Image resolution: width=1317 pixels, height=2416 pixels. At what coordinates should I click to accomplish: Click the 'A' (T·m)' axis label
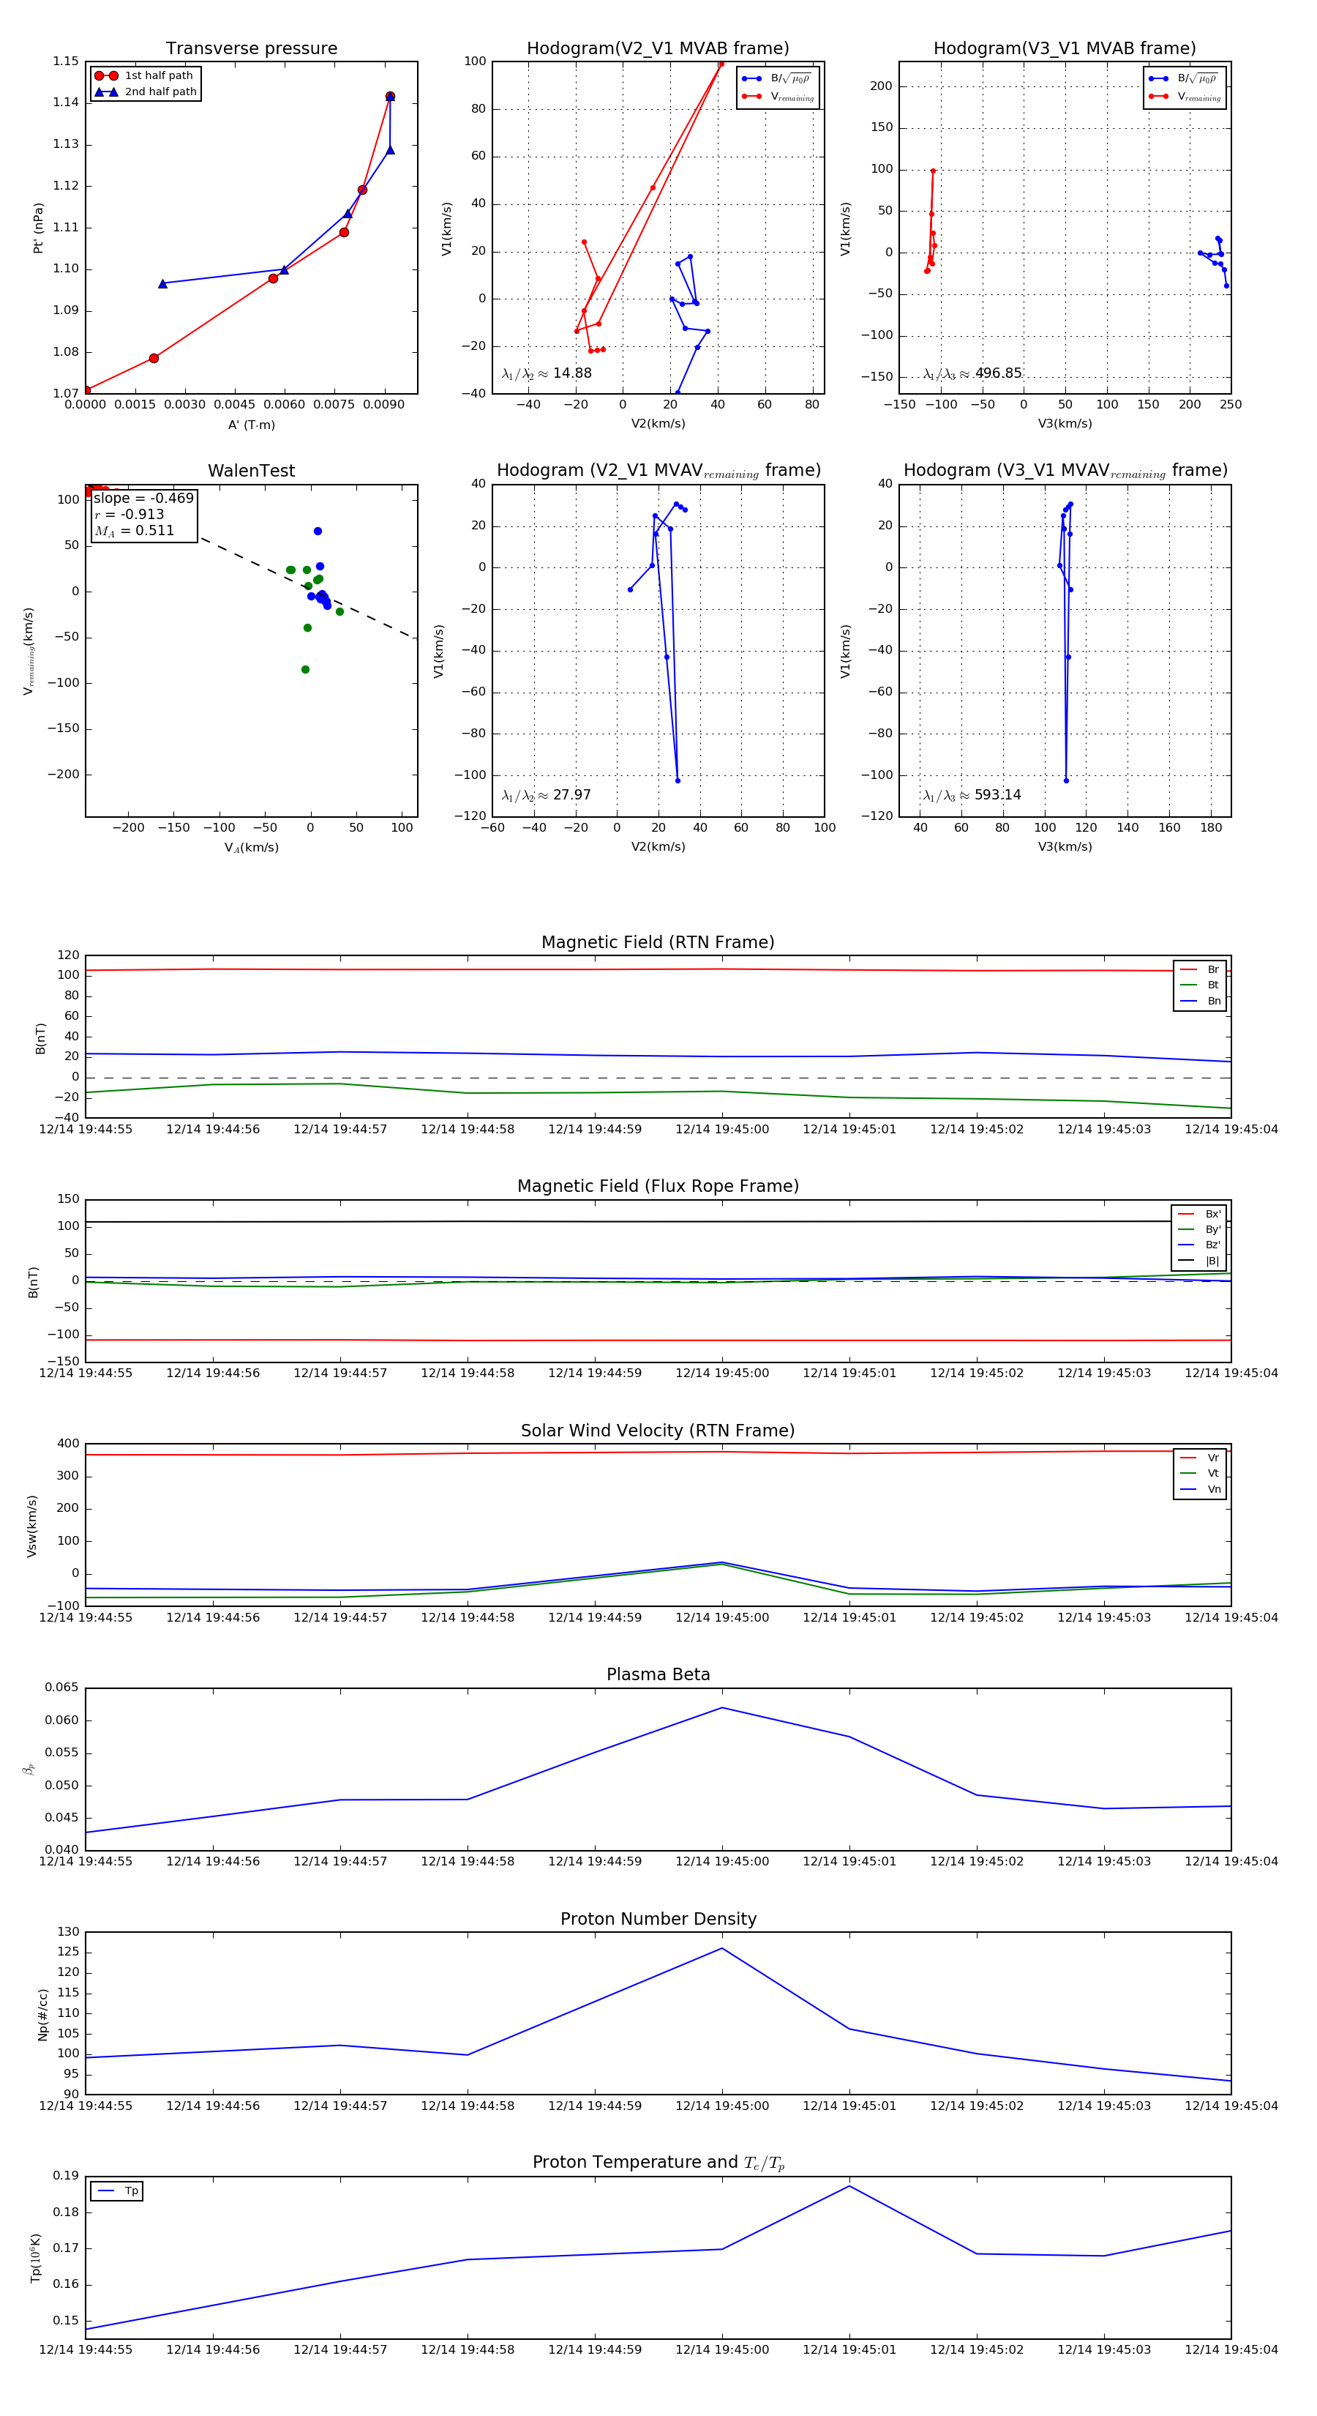[251, 425]
